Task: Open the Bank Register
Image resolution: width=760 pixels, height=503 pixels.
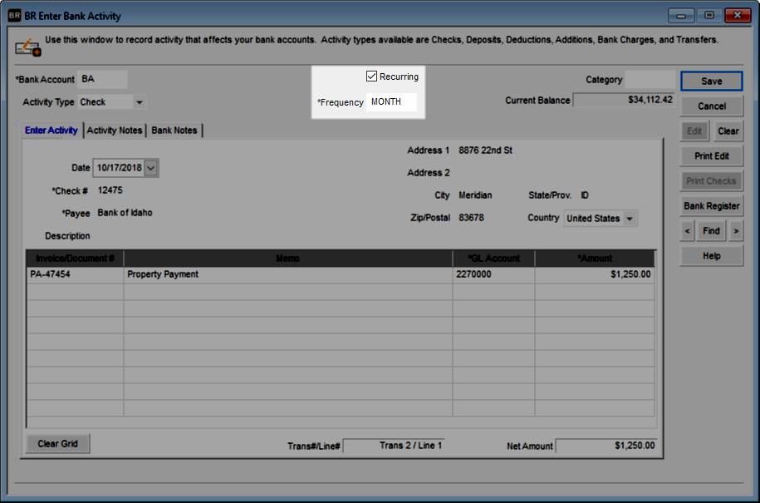Action: [x=711, y=205]
